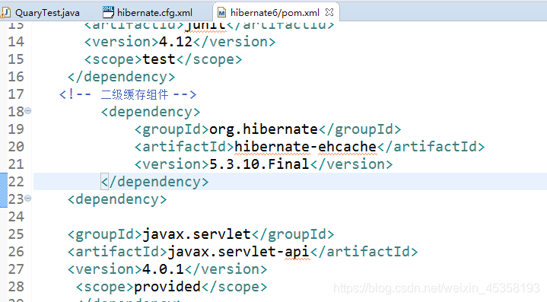Click the Maven icon on pom.xml tab
This screenshot has height=302, width=547.
coord(221,13)
